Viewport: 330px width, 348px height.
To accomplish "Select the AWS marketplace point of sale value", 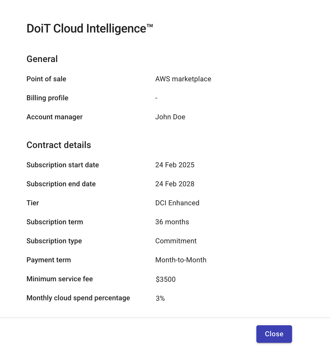I will (183, 79).
